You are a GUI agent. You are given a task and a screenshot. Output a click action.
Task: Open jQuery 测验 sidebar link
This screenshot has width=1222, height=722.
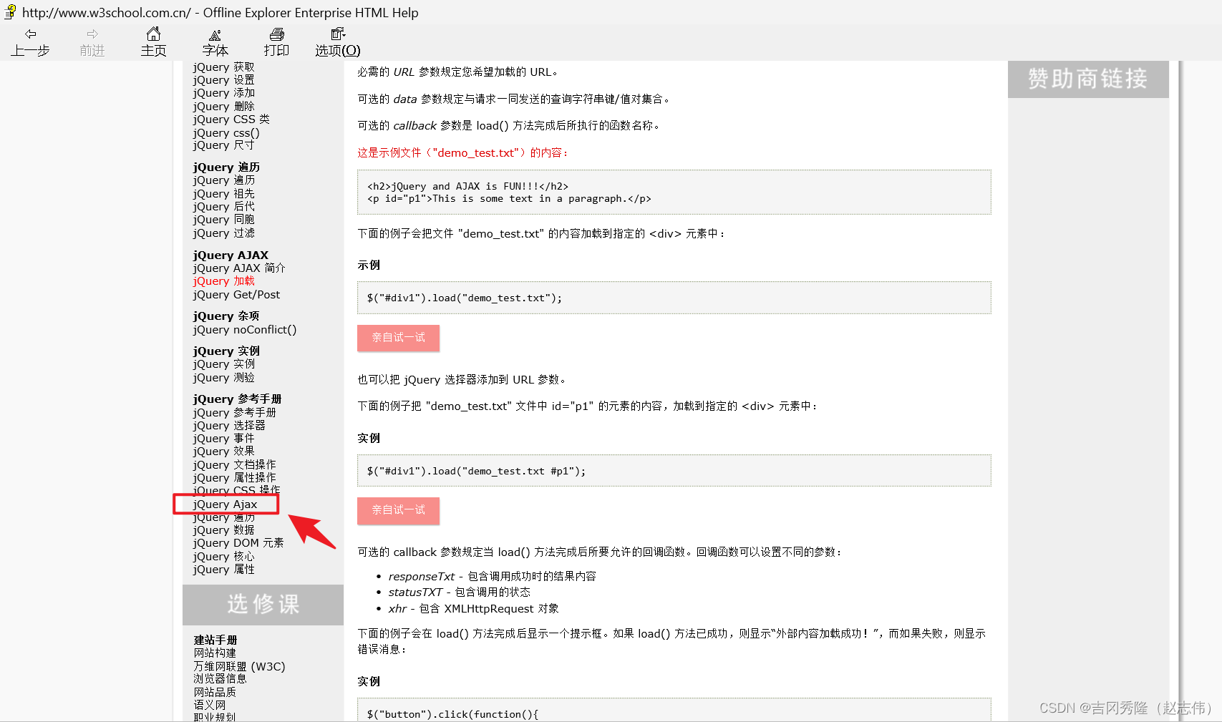point(223,378)
